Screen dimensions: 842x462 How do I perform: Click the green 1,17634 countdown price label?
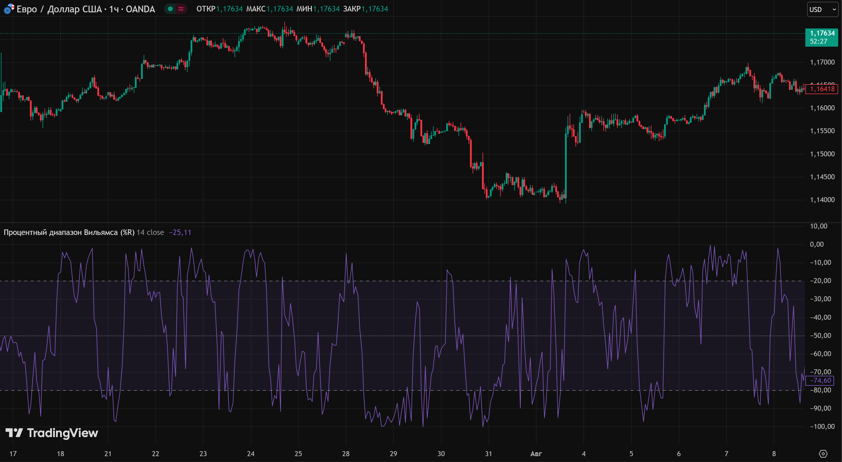tap(821, 37)
